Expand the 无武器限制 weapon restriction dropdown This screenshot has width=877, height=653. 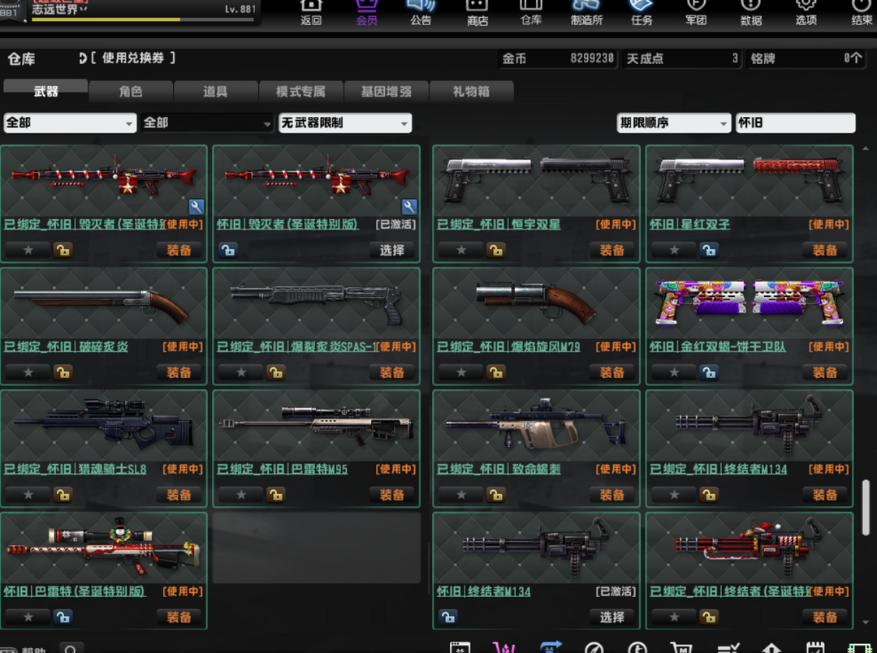pos(345,123)
